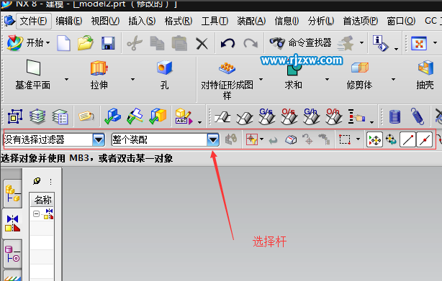Image resolution: width=442 pixels, height=281 pixels.
Task: Click the layers with list sheet icon
Action: pyautogui.click(x=60, y=116)
